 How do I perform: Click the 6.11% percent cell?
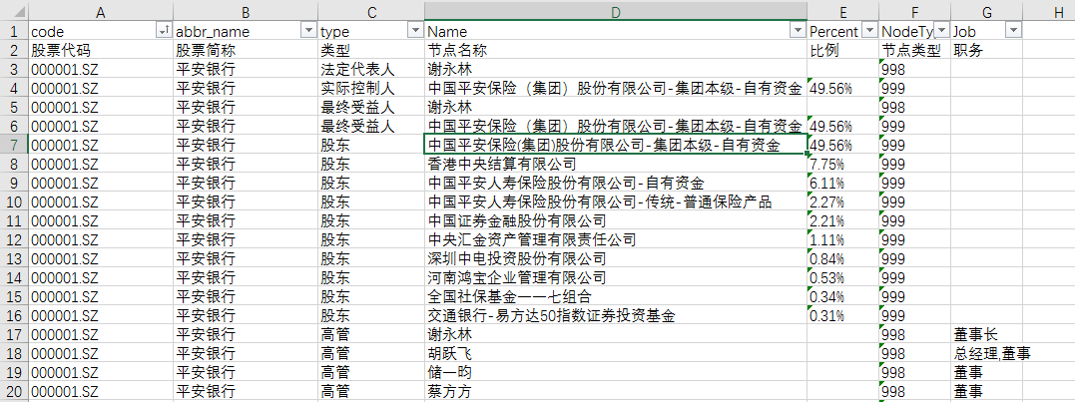coord(843,183)
